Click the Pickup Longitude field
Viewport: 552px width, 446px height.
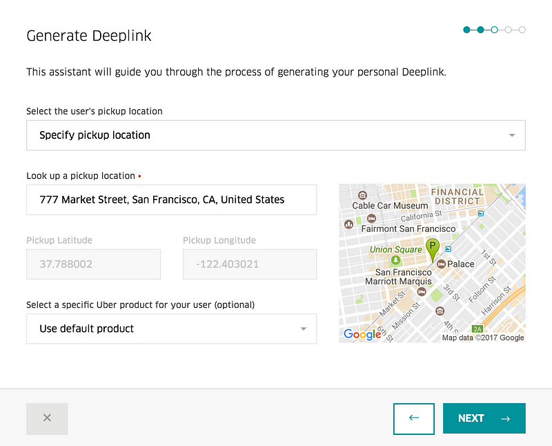(x=250, y=264)
